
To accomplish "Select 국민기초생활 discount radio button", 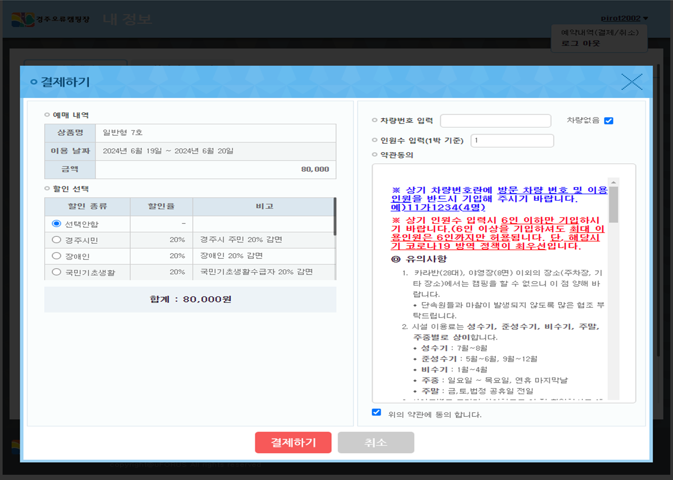I will [x=57, y=272].
